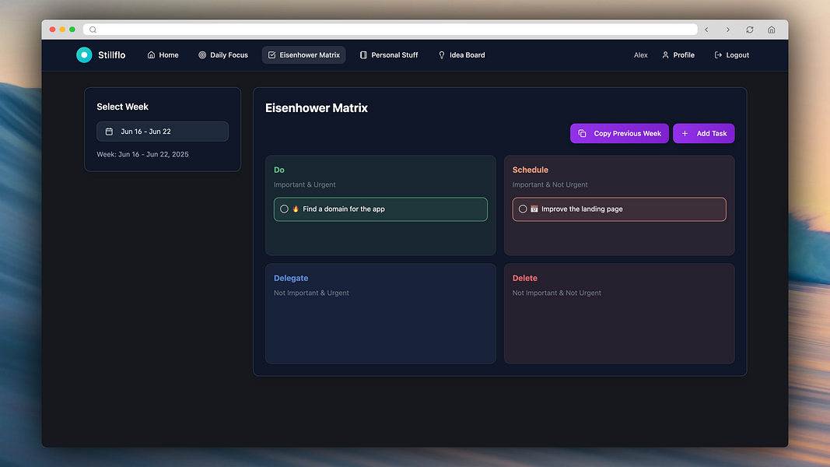
Task: Click the search icon in the address bar
Action: [93, 30]
